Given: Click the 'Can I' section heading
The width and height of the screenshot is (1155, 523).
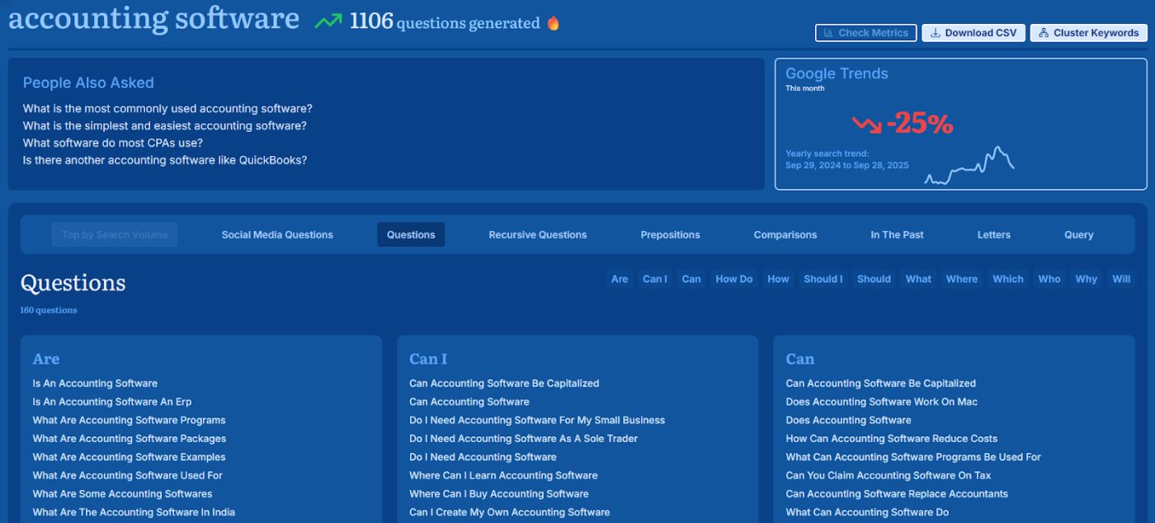Looking at the screenshot, I should pyautogui.click(x=428, y=359).
